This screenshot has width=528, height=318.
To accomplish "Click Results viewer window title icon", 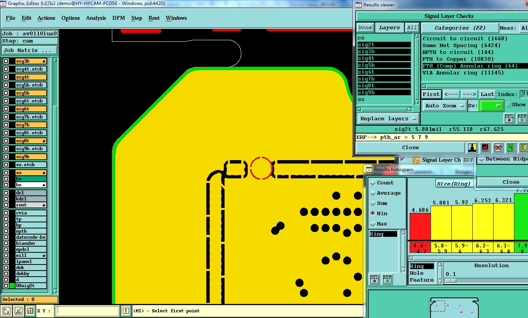I will tap(358, 5).
